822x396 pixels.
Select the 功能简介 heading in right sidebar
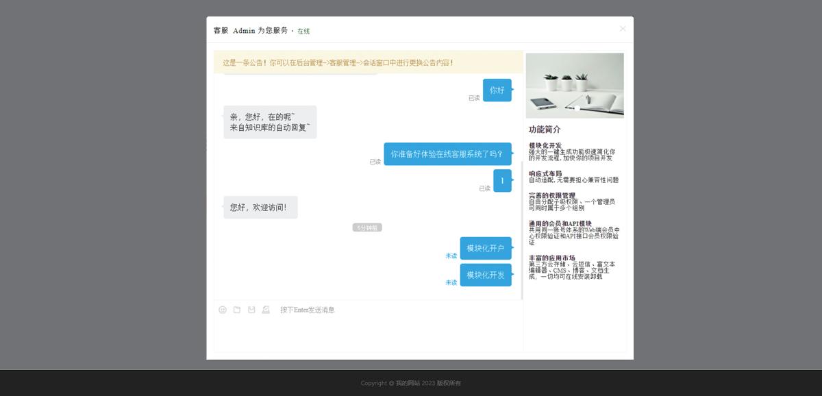[545, 129]
